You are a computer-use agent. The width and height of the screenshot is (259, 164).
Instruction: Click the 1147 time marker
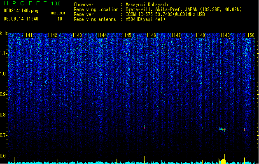[x=176, y=35]
